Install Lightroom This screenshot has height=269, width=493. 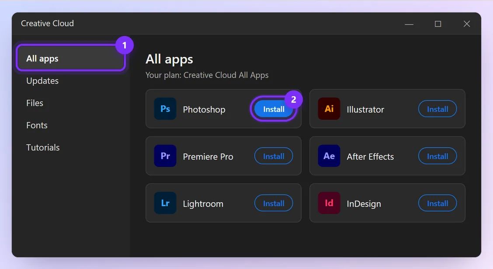click(274, 203)
